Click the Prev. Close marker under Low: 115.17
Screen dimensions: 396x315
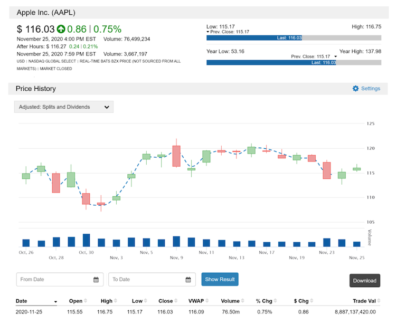click(x=228, y=32)
